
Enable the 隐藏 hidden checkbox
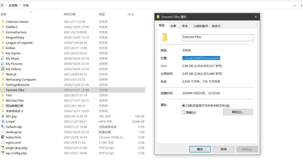(x=184, y=112)
